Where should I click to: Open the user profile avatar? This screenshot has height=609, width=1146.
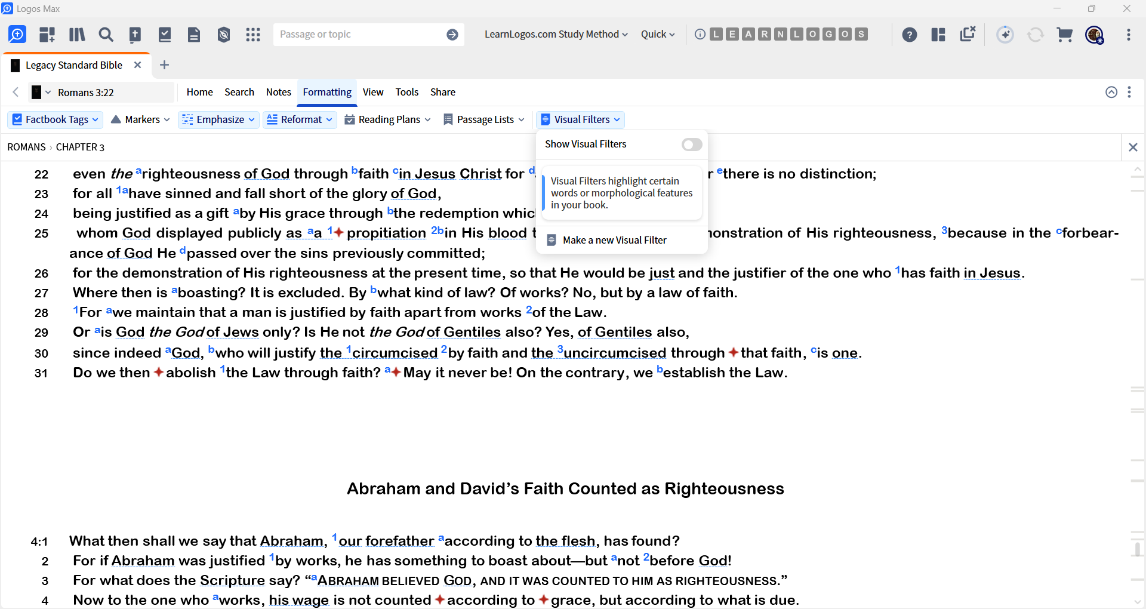[x=1095, y=35]
